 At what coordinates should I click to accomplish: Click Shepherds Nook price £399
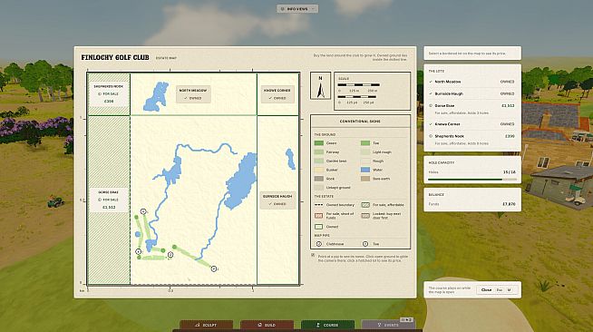pos(510,136)
